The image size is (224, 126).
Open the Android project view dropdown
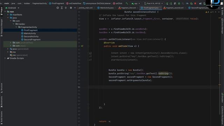point(12,8)
